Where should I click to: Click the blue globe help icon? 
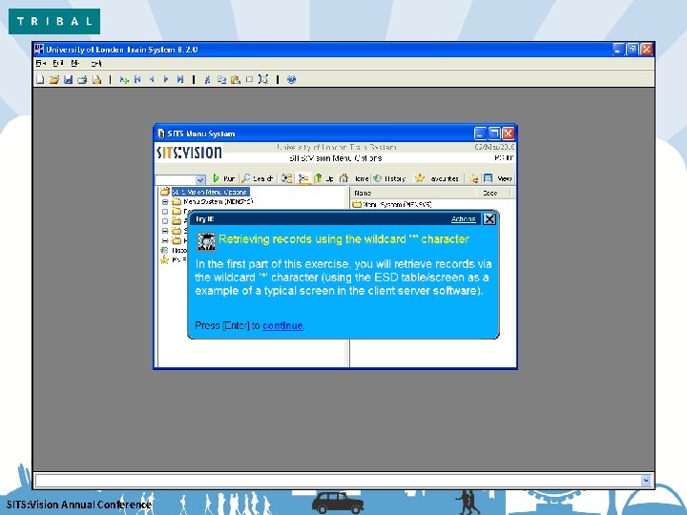[x=291, y=79]
